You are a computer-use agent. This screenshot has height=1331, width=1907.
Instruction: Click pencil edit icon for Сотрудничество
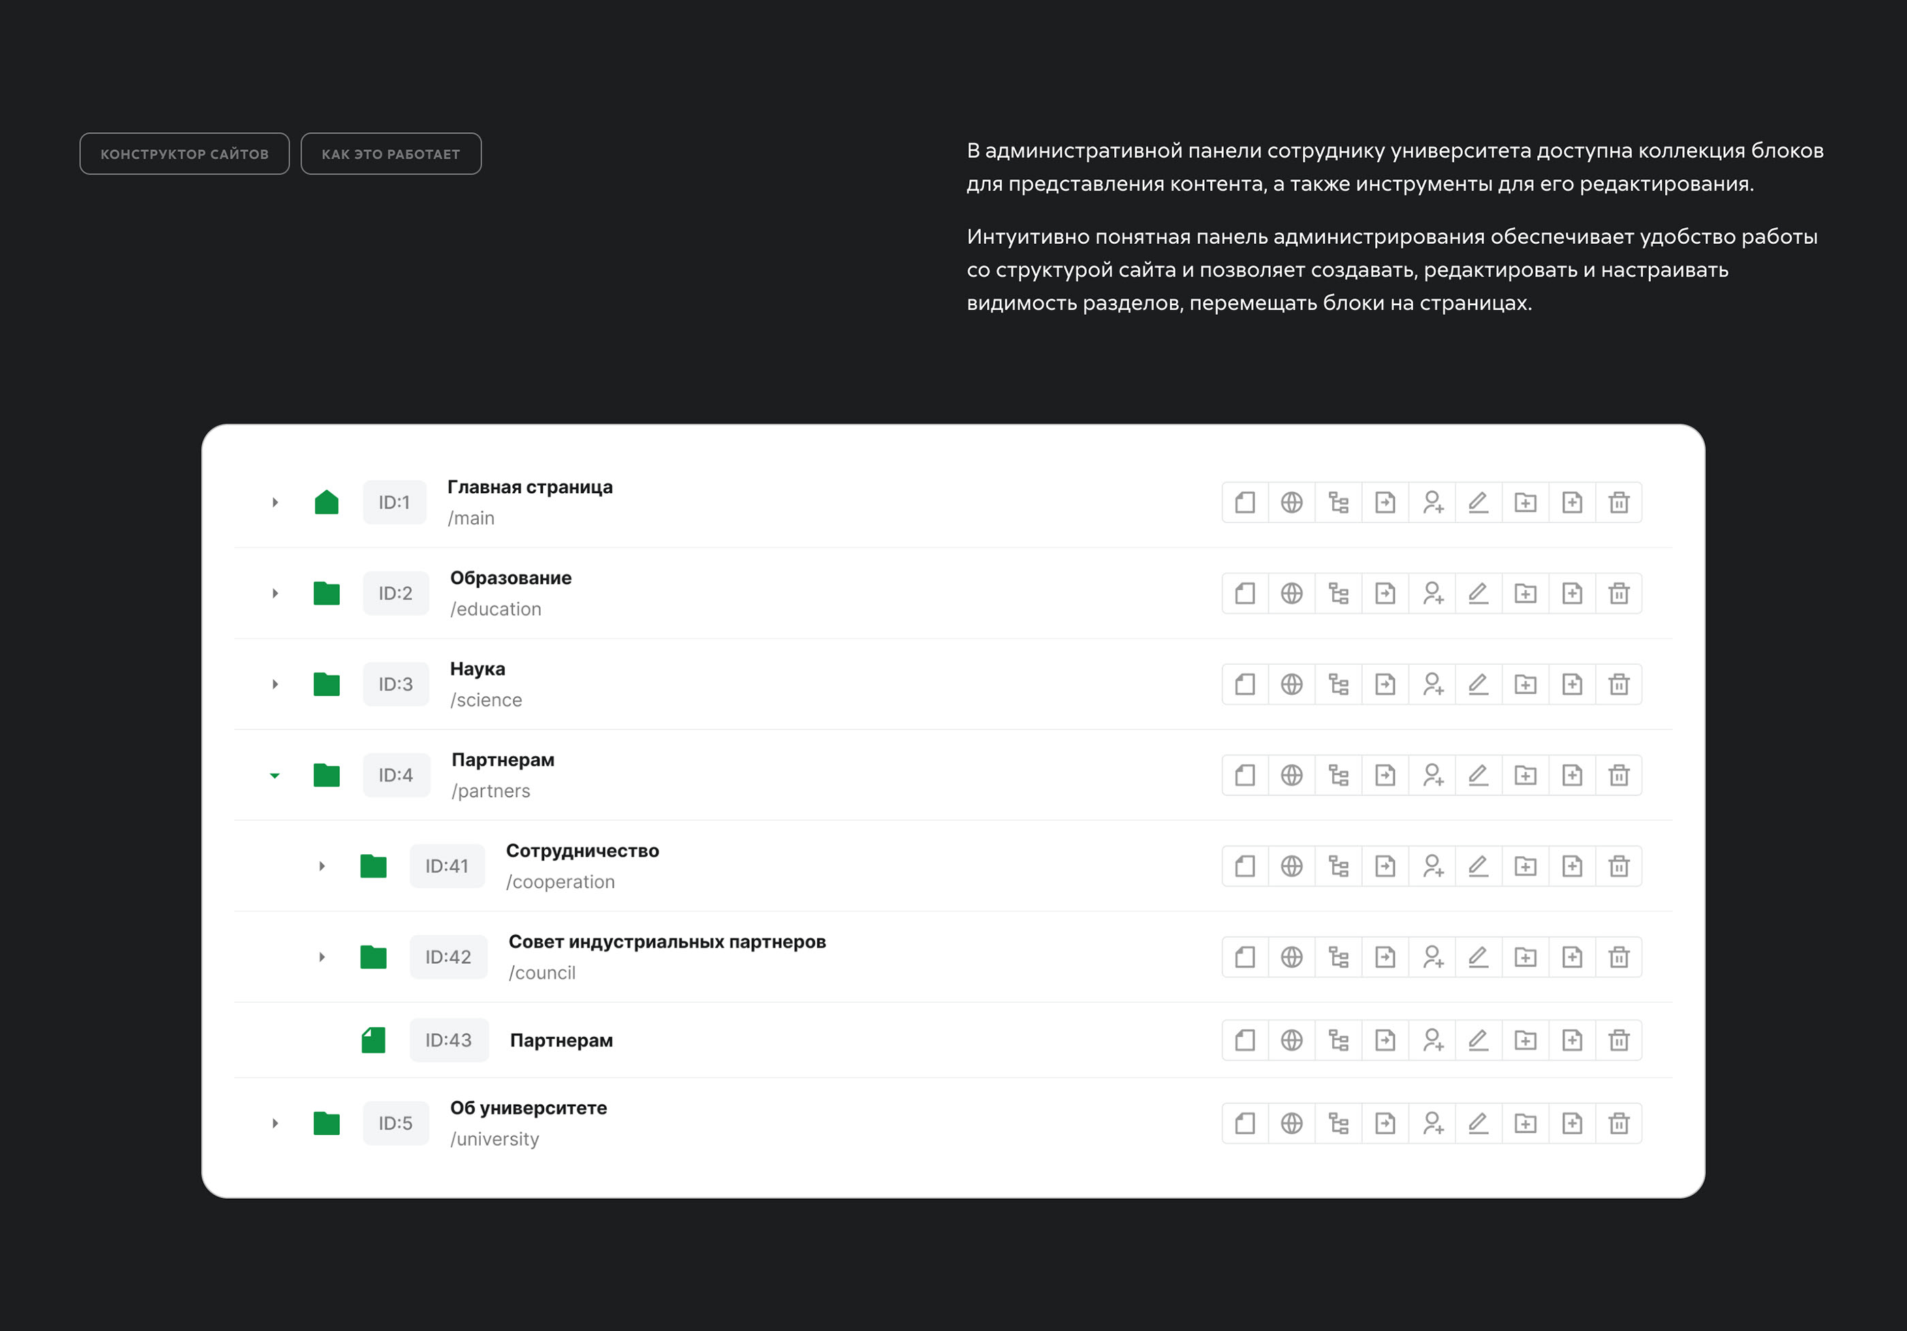(x=1479, y=866)
